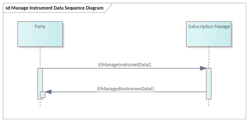Click the filled arrowhead at Subscription Manager
Viewport: 249px width, 122px height.
[203, 68]
